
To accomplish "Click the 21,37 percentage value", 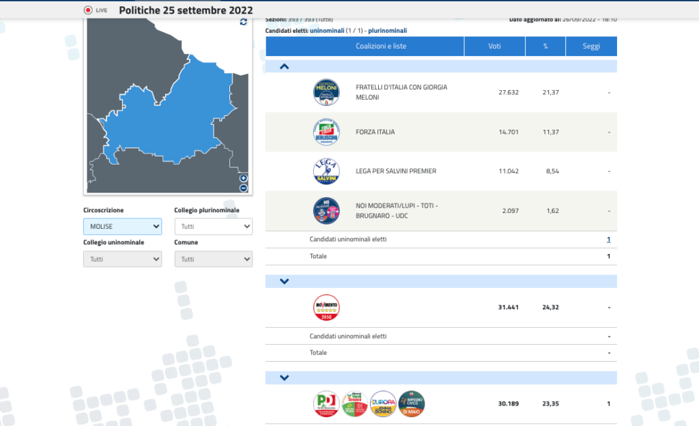I will click(x=551, y=92).
